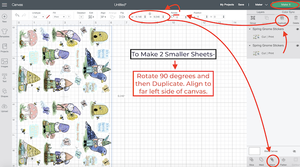
Task: Select first Cut | Print layer thumbnail
Action: tap(256, 37)
